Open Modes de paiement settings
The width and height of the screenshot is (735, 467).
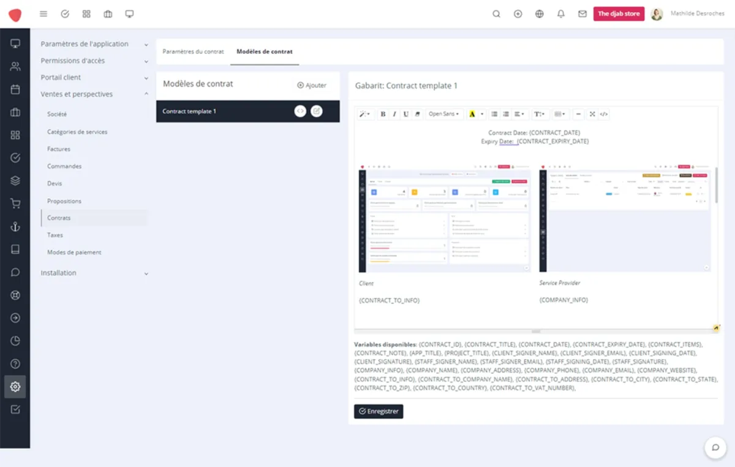[x=74, y=252]
